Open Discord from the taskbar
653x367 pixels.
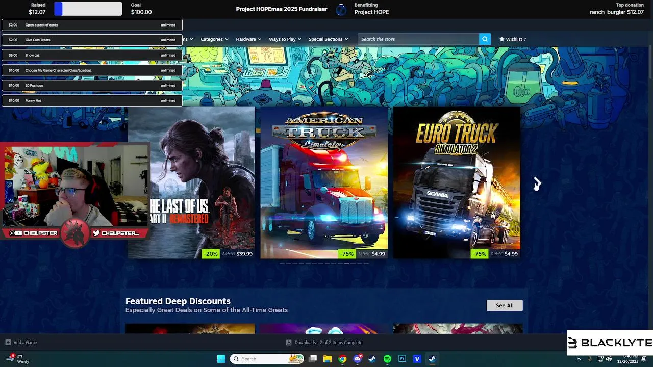357,359
